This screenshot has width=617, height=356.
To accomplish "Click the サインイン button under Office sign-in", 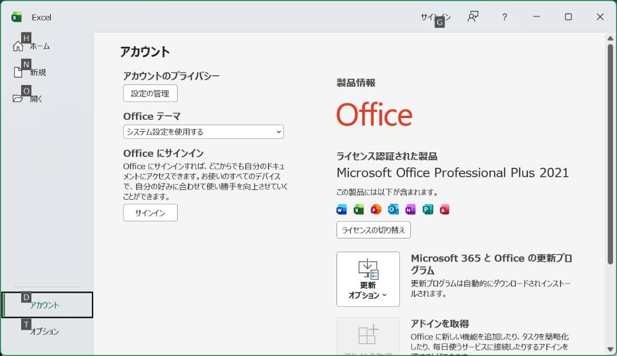I will click(x=150, y=213).
